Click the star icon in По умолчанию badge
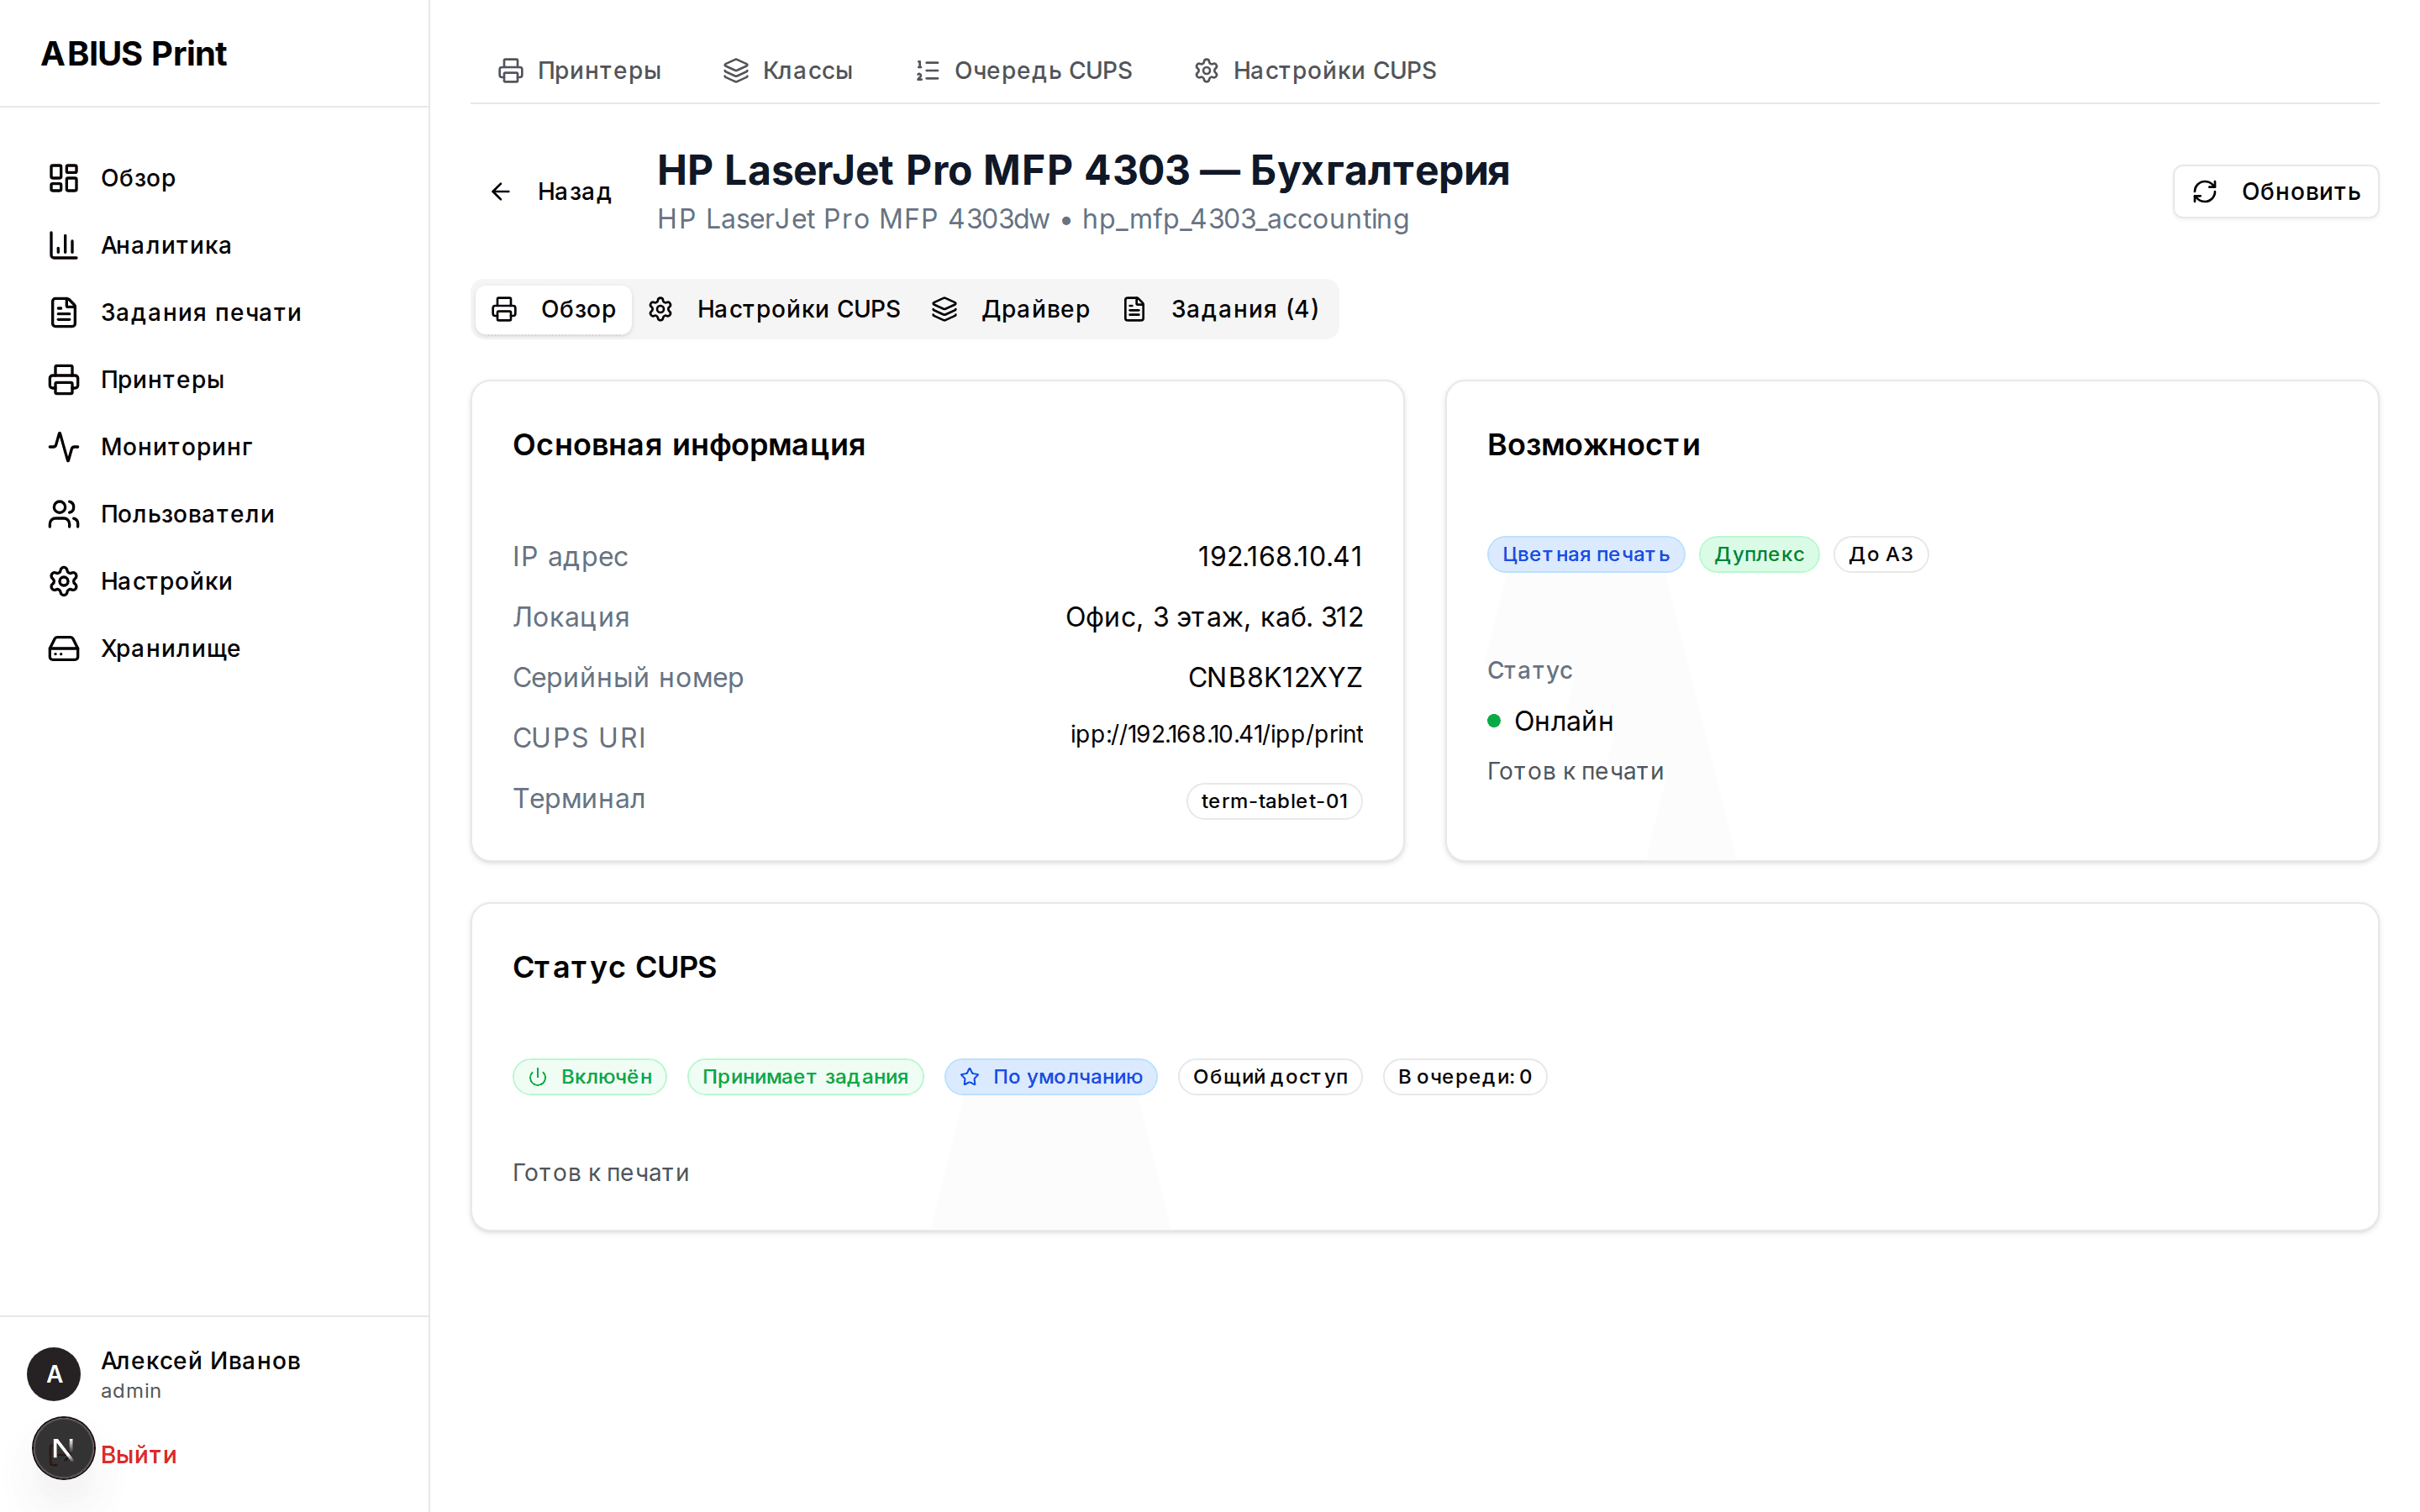 point(970,1077)
